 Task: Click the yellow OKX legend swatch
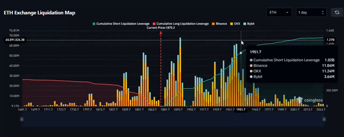pyautogui.click(x=231, y=24)
